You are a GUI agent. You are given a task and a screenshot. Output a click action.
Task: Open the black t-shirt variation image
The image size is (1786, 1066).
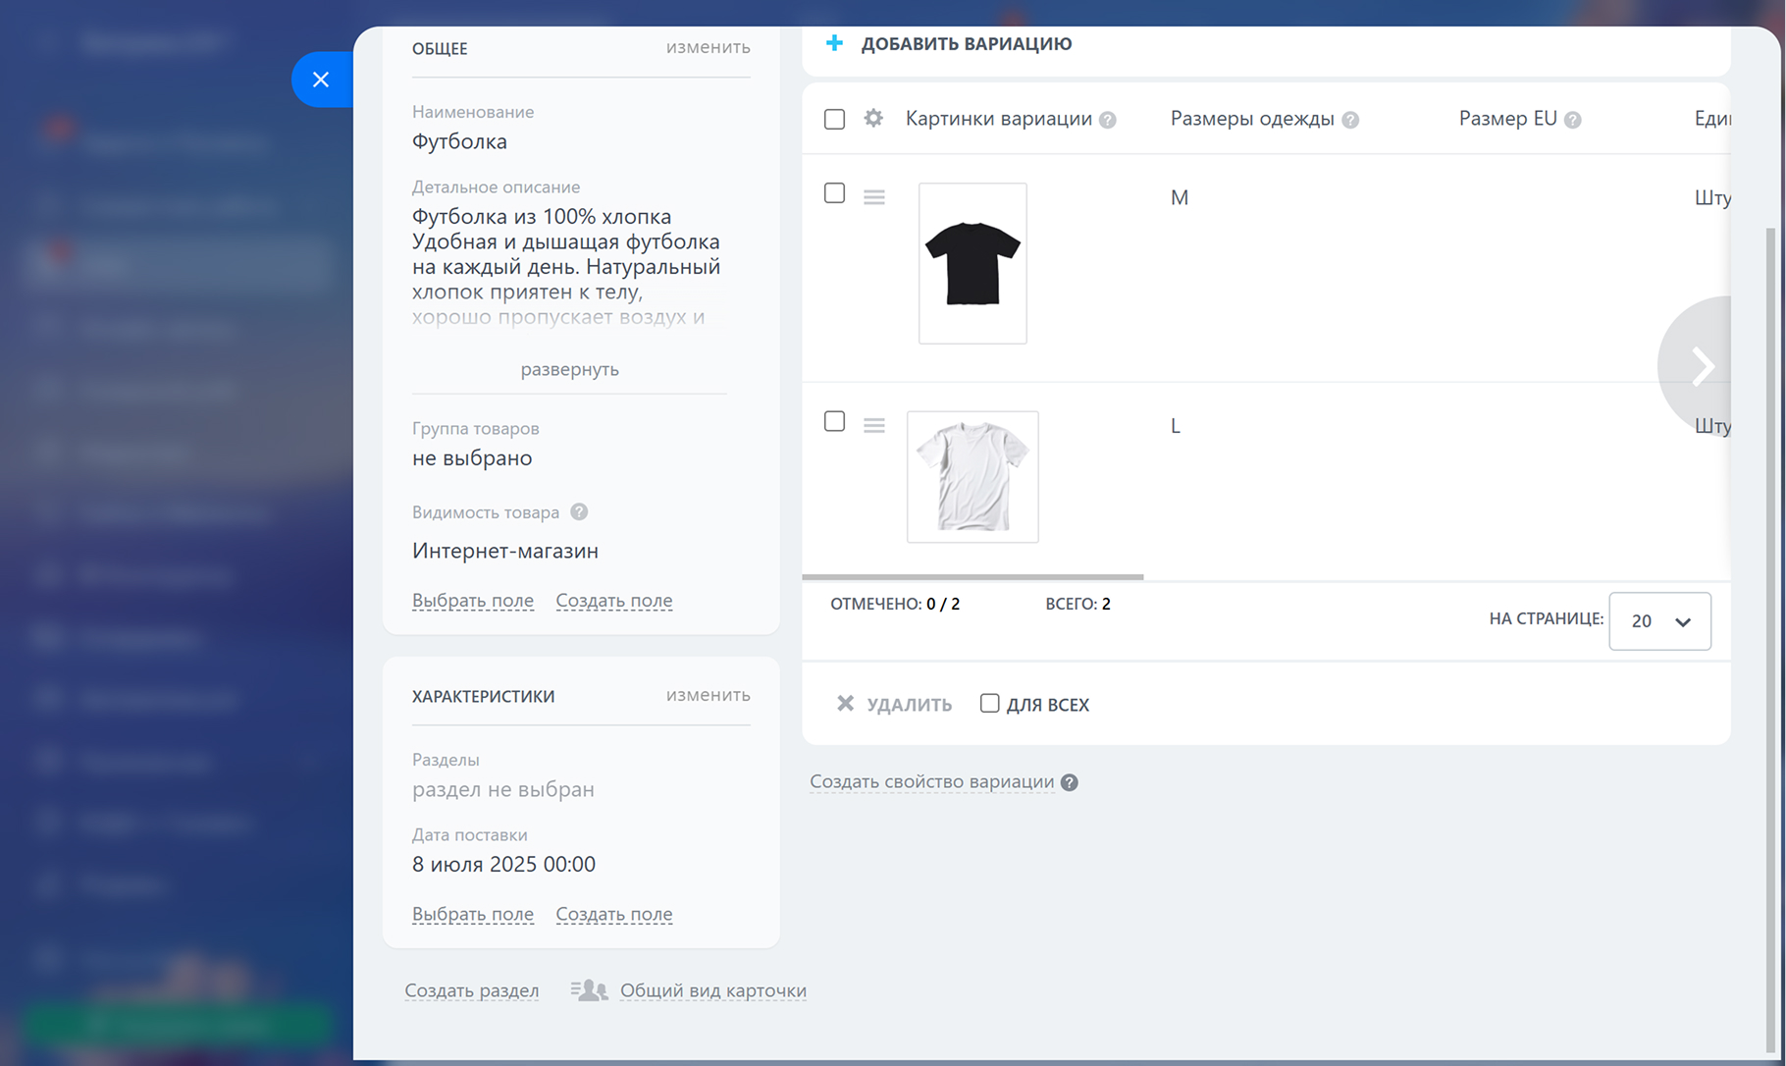point(972,263)
